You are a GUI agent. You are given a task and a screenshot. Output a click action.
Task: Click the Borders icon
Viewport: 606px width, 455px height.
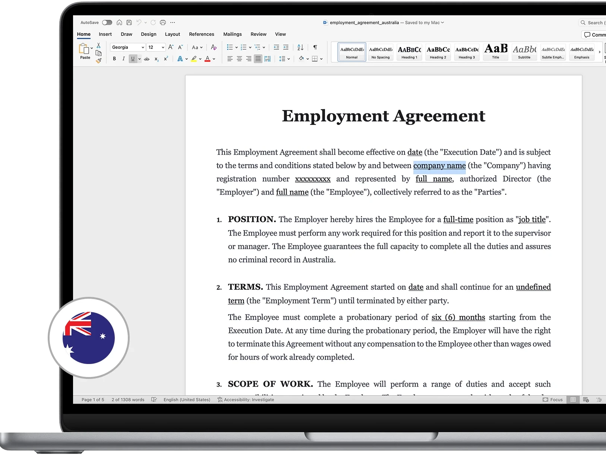click(x=315, y=59)
